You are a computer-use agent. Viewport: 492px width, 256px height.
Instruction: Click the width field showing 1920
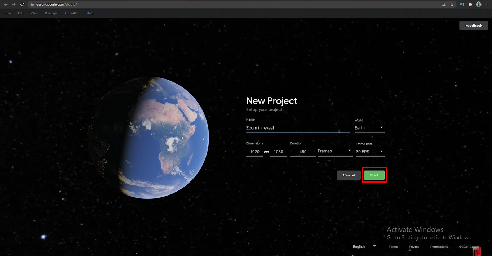point(254,152)
